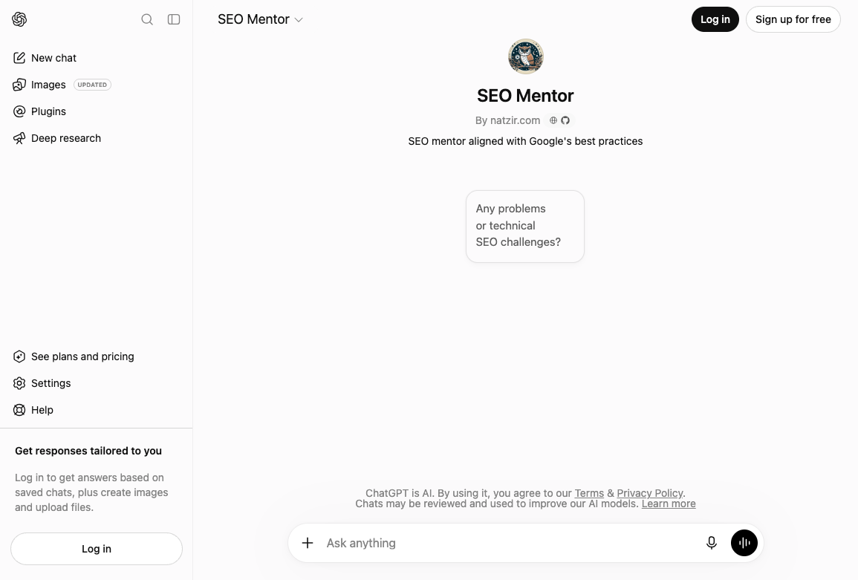Screen dimensions: 858x580
Task: Collapse sidebar with the panel toggle icon
Action: pos(174,19)
